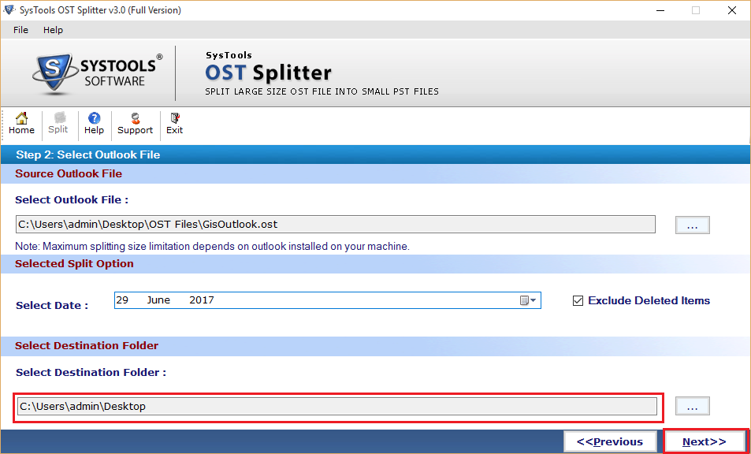This screenshot has height=454, width=751.
Task: Open the Help menu
Action: [x=53, y=30]
